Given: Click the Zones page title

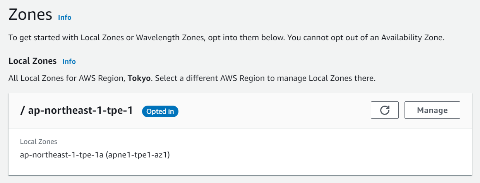Looking at the screenshot, I should point(30,15).
